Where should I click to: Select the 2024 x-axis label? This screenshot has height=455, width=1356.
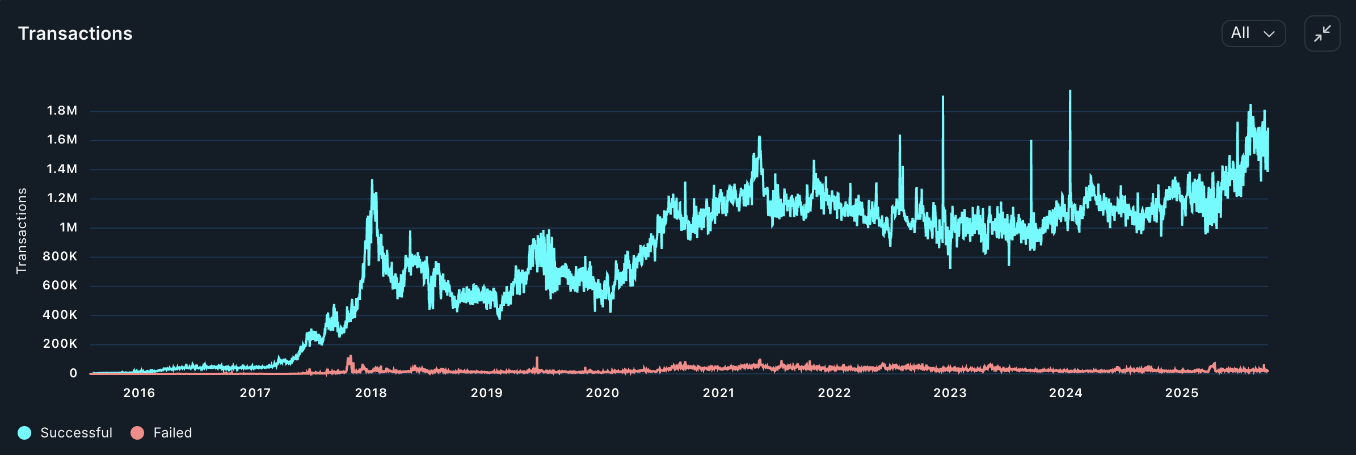1066,393
